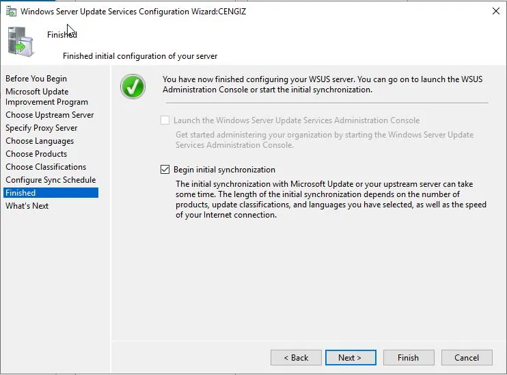Go to Configure Sync Schedule step
Screen dimensions: 507x375
click(x=51, y=180)
